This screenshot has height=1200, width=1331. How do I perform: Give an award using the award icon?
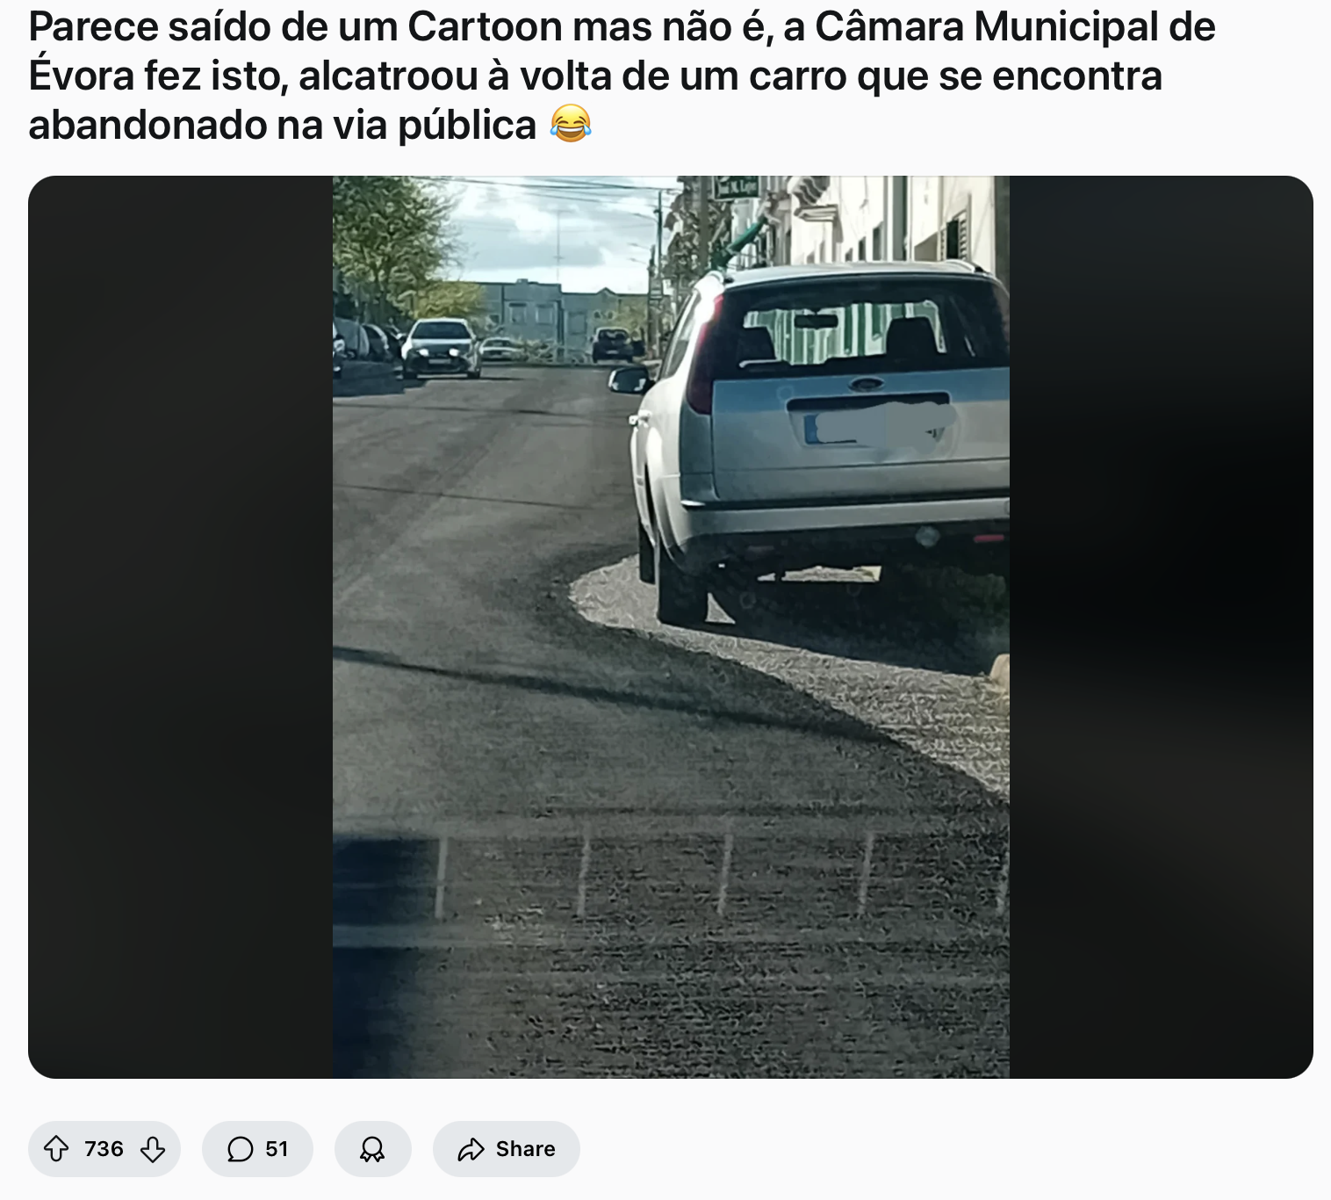pyautogui.click(x=372, y=1149)
